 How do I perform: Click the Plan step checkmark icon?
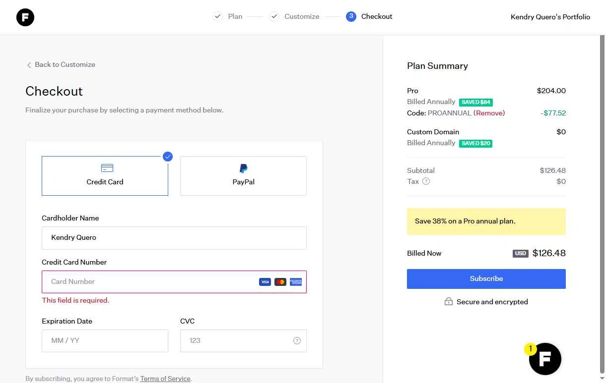[x=217, y=16]
